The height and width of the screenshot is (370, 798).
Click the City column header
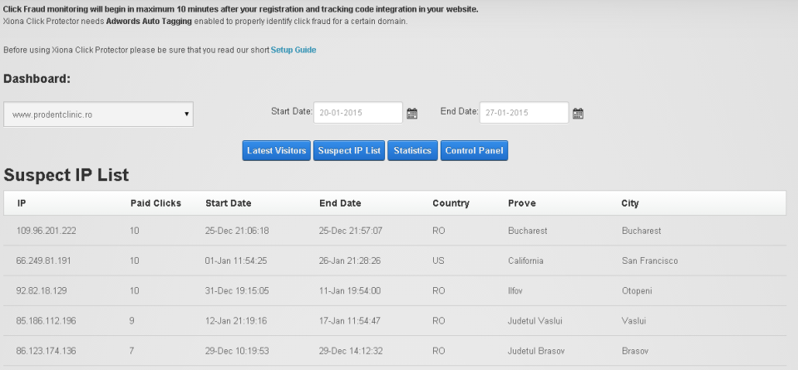[630, 203]
